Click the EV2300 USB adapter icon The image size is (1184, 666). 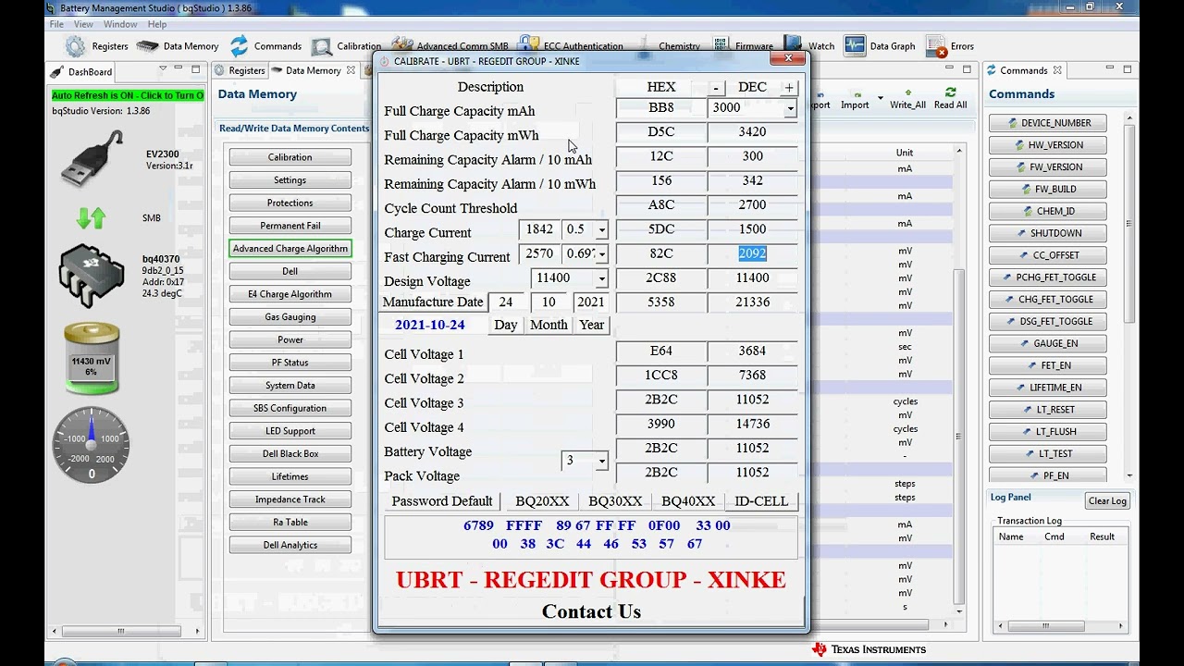point(92,158)
